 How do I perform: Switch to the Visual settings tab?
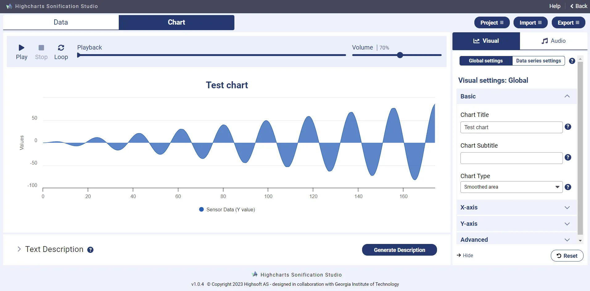click(486, 41)
